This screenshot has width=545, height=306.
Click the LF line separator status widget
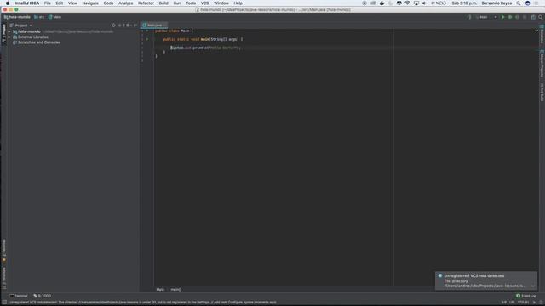coord(512,303)
